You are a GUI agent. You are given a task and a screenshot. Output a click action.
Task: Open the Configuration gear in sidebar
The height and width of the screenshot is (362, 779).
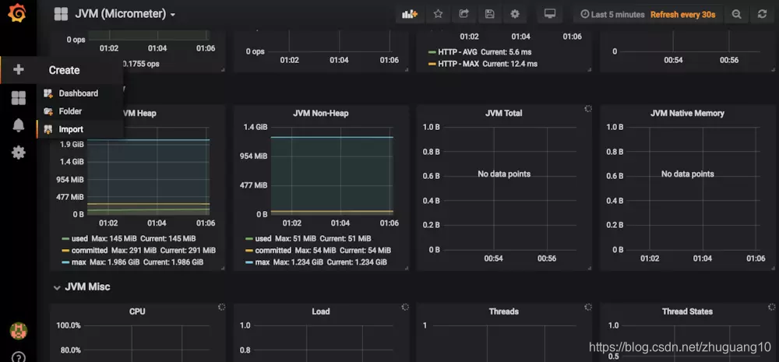(19, 153)
